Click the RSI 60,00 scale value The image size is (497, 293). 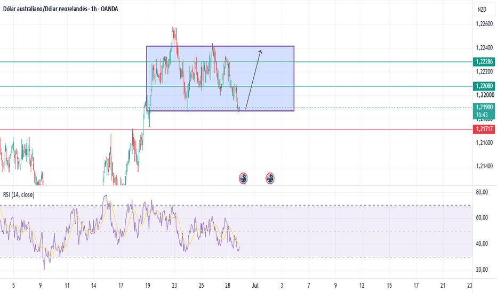pos(482,217)
